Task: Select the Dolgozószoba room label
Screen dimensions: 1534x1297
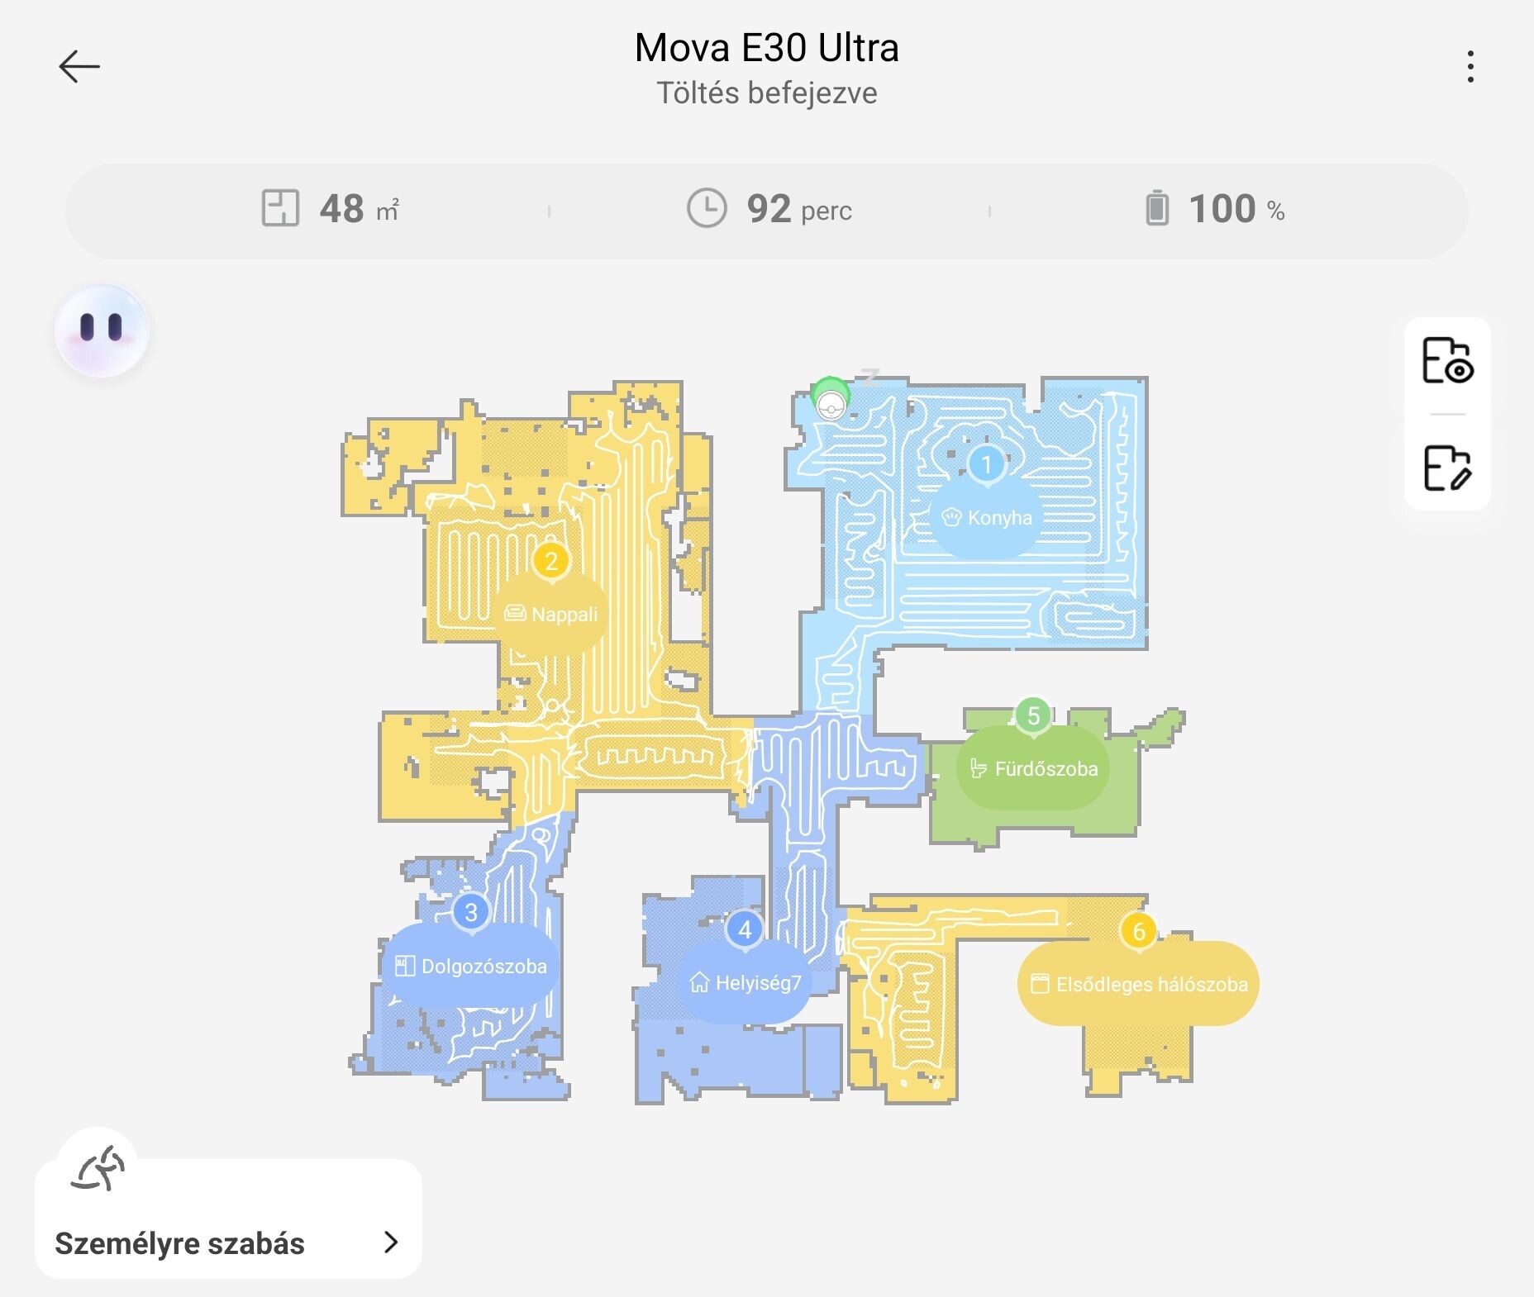Action: click(x=471, y=967)
